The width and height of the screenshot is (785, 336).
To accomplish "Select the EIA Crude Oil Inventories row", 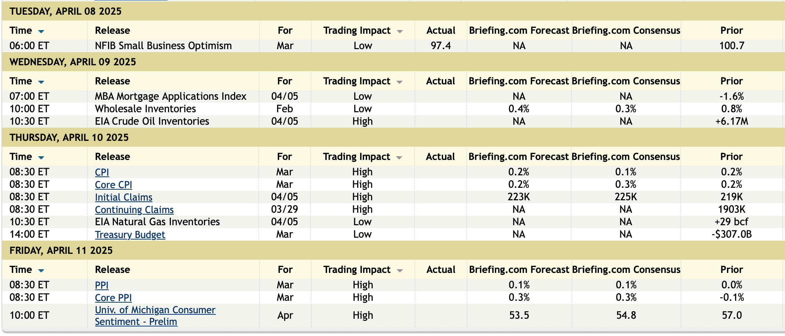I will (152, 121).
